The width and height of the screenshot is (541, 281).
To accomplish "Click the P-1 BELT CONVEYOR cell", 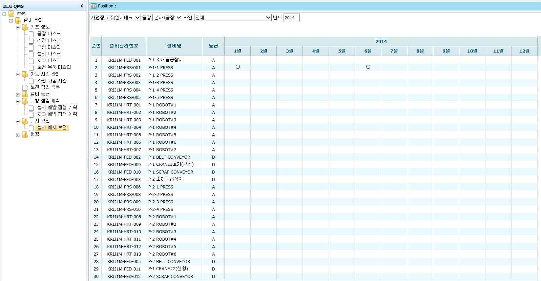I will pyautogui.click(x=174, y=157).
